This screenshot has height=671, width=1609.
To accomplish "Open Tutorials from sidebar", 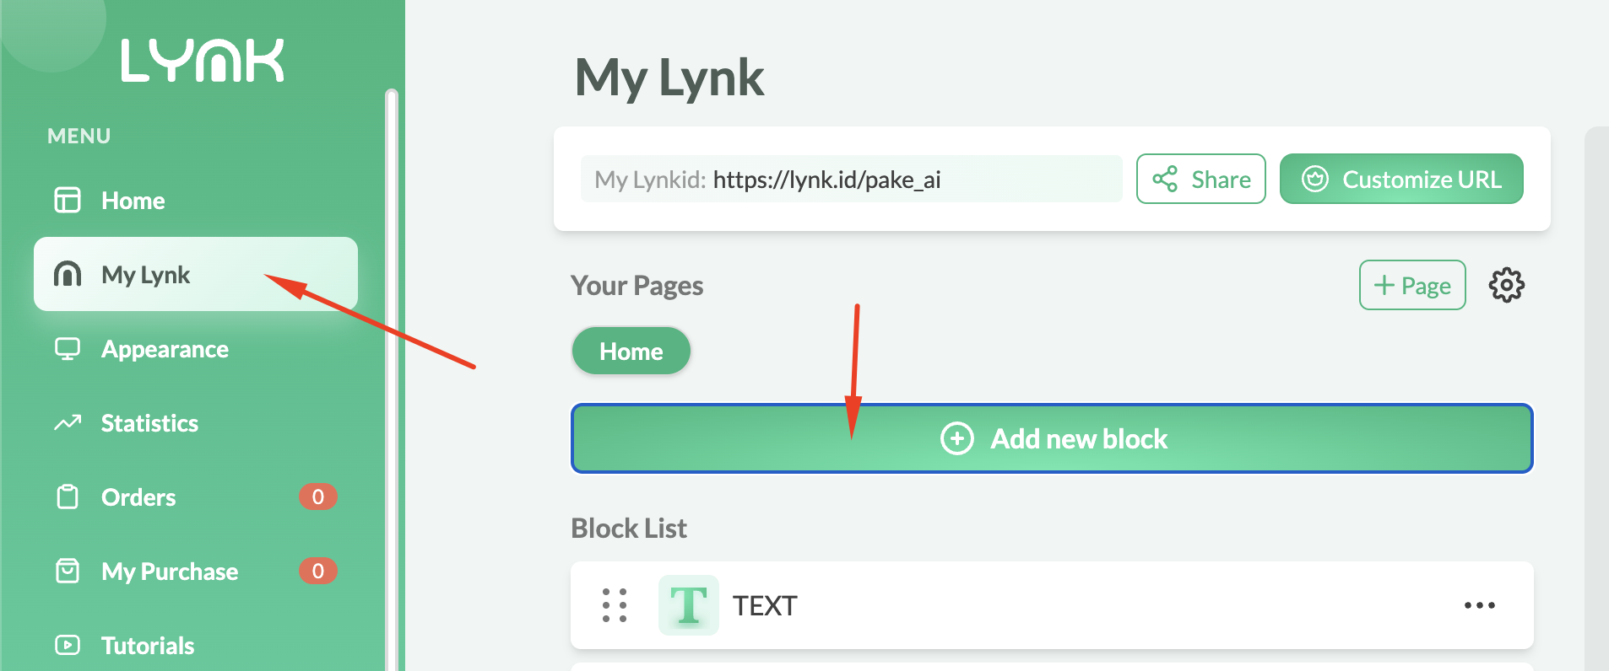I will 148,646.
